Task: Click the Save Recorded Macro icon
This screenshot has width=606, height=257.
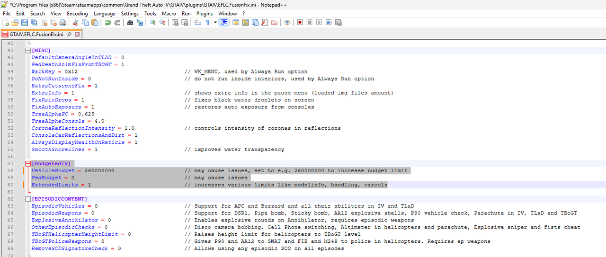Action: [338, 22]
